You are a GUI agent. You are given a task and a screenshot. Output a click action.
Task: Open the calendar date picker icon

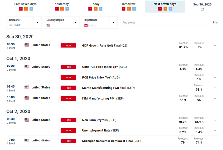pos(202,9)
